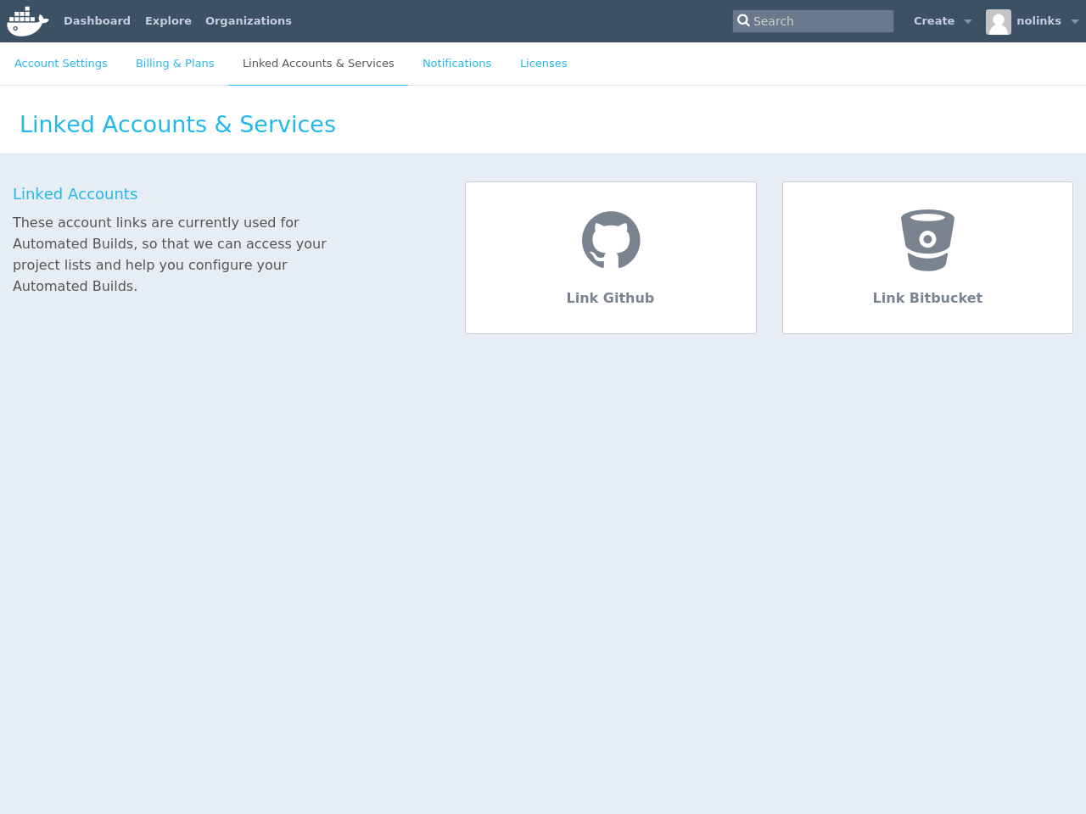The image size is (1086, 814).
Task: Open the Licenses page
Action: [544, 62]
